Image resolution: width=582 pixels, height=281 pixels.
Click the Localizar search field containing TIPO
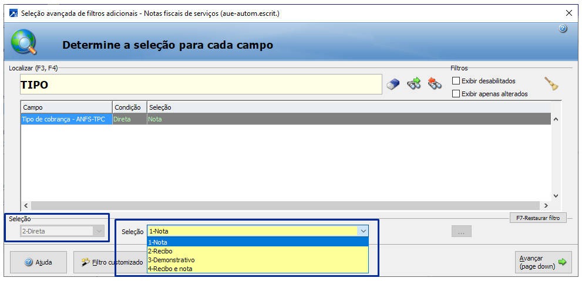(201, 84)
